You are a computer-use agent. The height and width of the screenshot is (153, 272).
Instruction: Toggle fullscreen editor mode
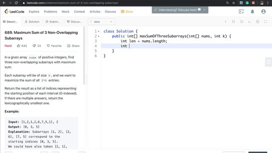pos(265,22)
